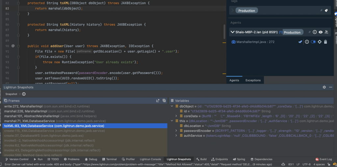The width and height of the screenshot is (337, 167).
Task: Click the export icon in Frames header
Action: click(158, 101)
